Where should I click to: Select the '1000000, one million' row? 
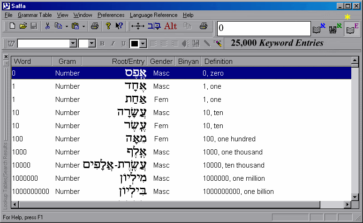(x=181, y=178)
